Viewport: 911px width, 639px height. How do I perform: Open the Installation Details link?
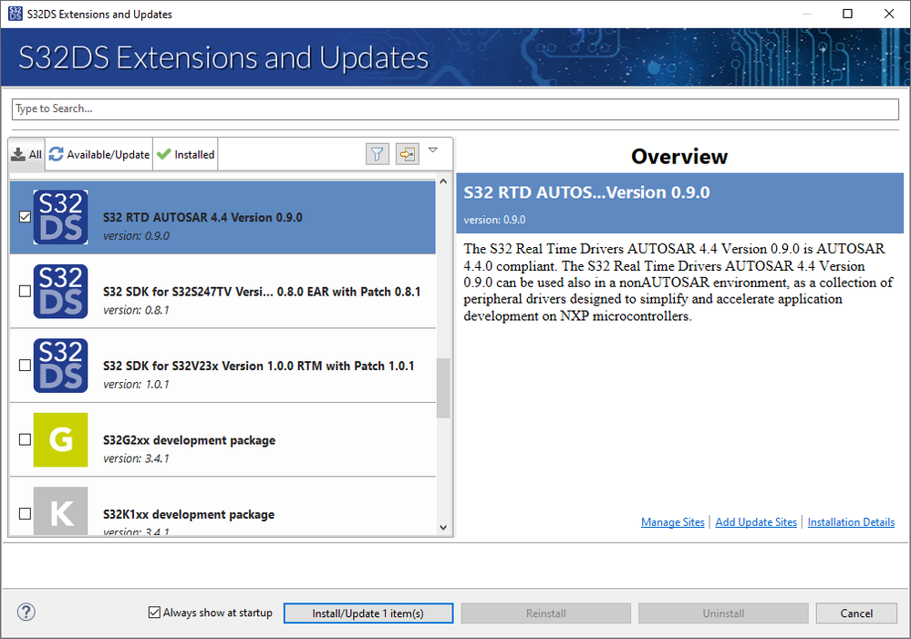coord(851,522)
